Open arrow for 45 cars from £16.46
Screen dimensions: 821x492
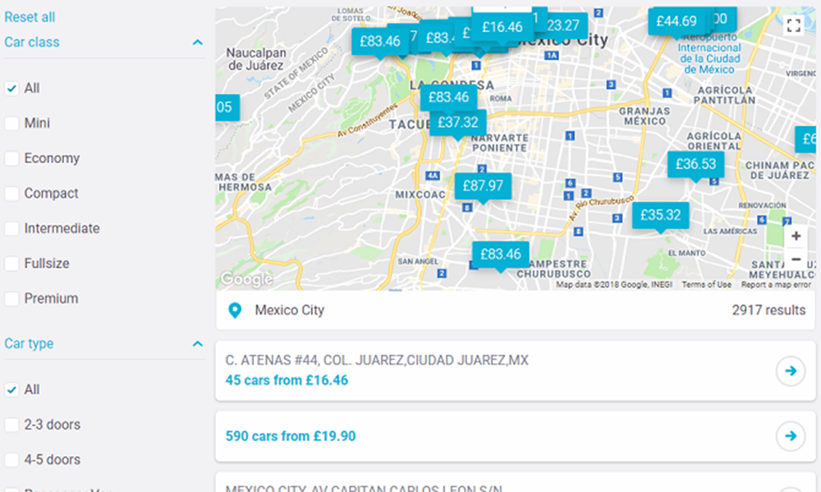coord(790,371)
